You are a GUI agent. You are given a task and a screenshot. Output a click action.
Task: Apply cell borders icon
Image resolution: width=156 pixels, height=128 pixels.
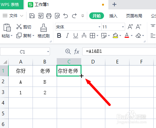(x=92, y=36)
